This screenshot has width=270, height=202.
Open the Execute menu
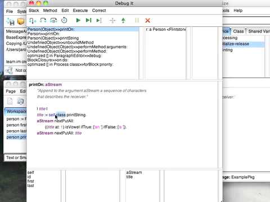click(x=80, y=11)
